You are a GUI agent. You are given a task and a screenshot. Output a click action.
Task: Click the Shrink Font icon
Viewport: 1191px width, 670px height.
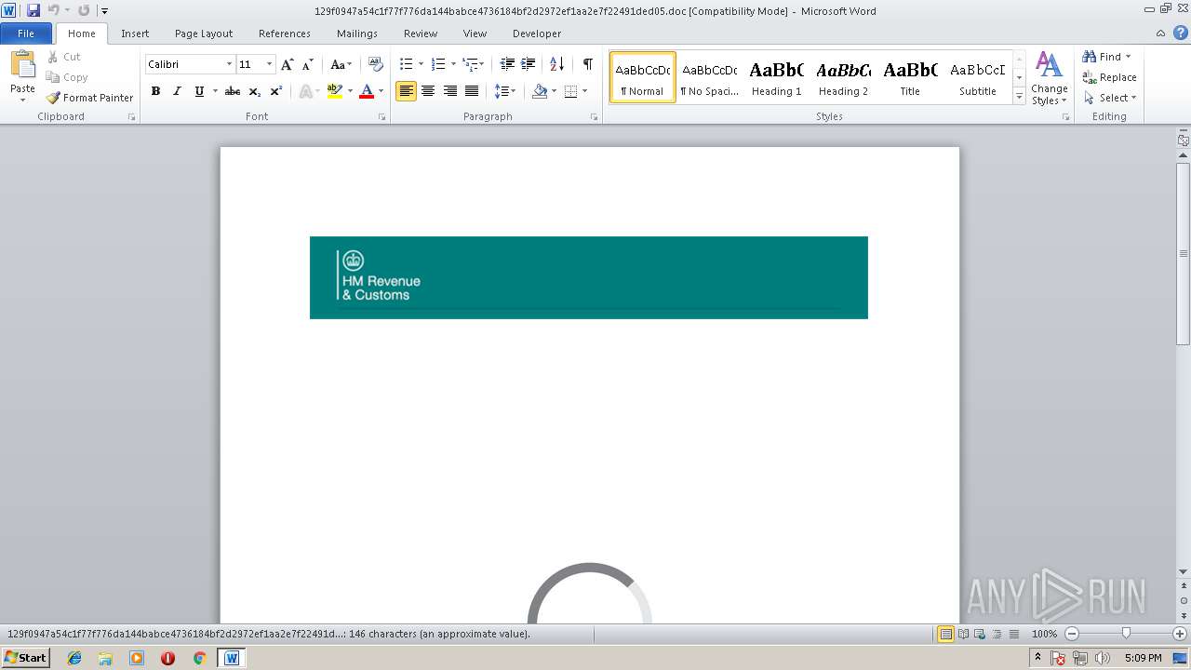308,64
